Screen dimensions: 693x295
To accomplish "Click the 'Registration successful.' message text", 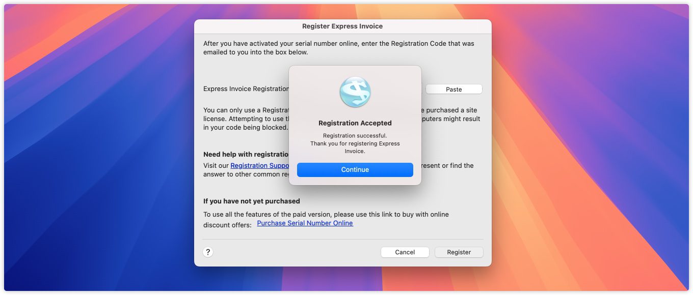I will [x=355, y=136].
